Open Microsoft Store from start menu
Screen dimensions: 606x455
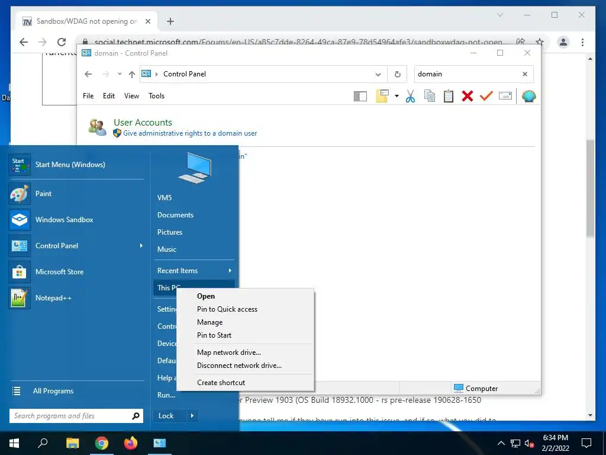[76, 271]
